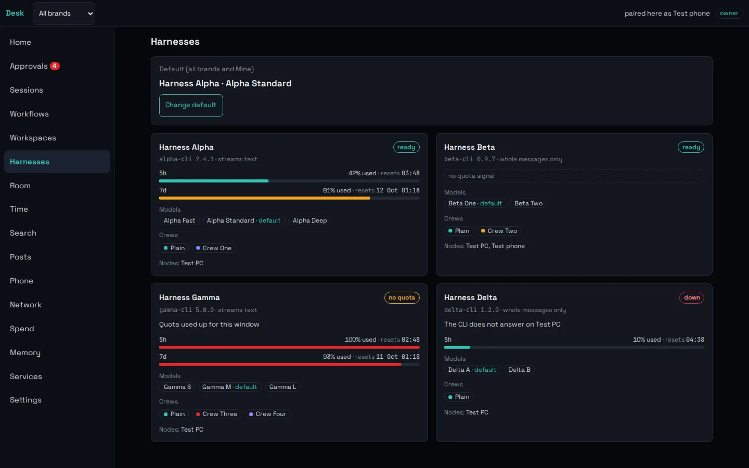The height and width of the screenshot is (468, 749).
Task: Click Harness Alpha's 5h usage bar
Action: click(289, 181)
